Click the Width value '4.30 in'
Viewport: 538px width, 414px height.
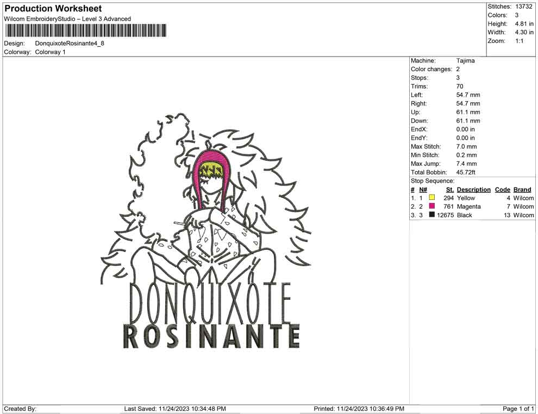tap(524, 32)
